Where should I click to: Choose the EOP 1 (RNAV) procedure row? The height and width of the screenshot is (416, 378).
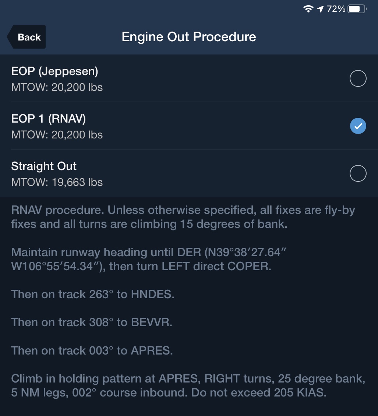coord(189,126)
